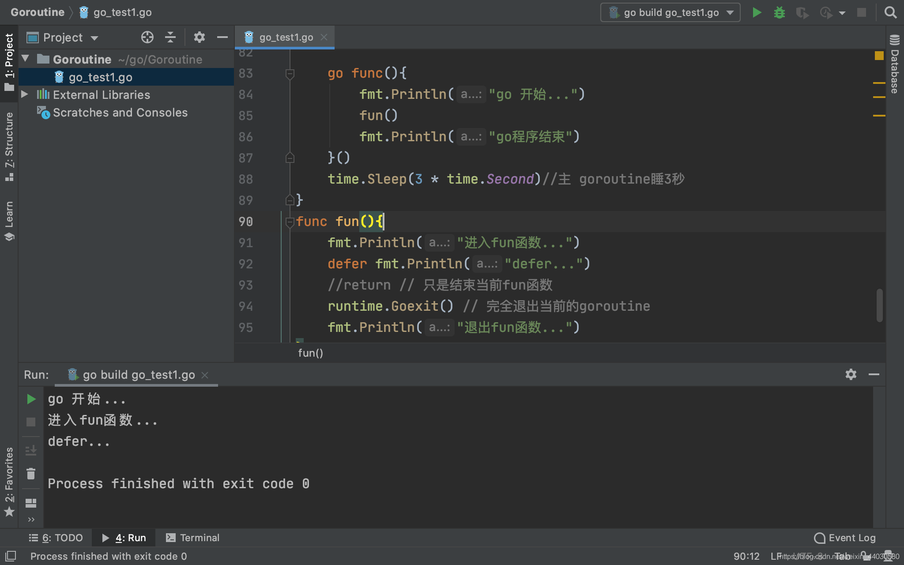904x565 pixels.
Task: Locate opened file in Project tree
Action: [x=147, y=38]
